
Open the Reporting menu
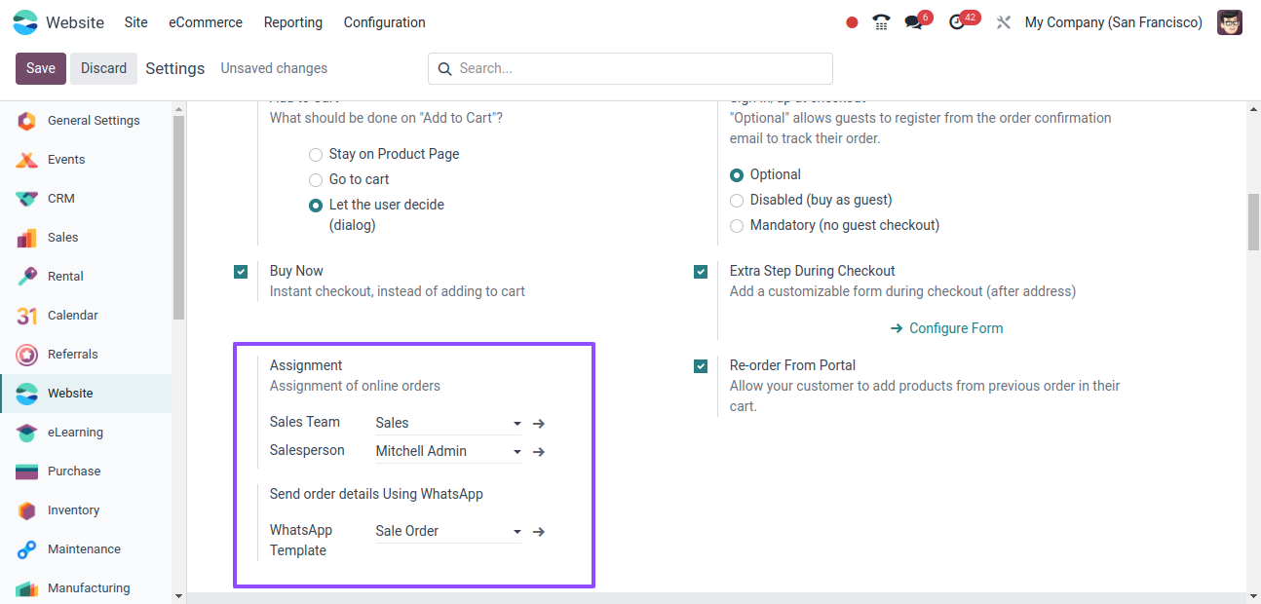[x=293, y=22]
